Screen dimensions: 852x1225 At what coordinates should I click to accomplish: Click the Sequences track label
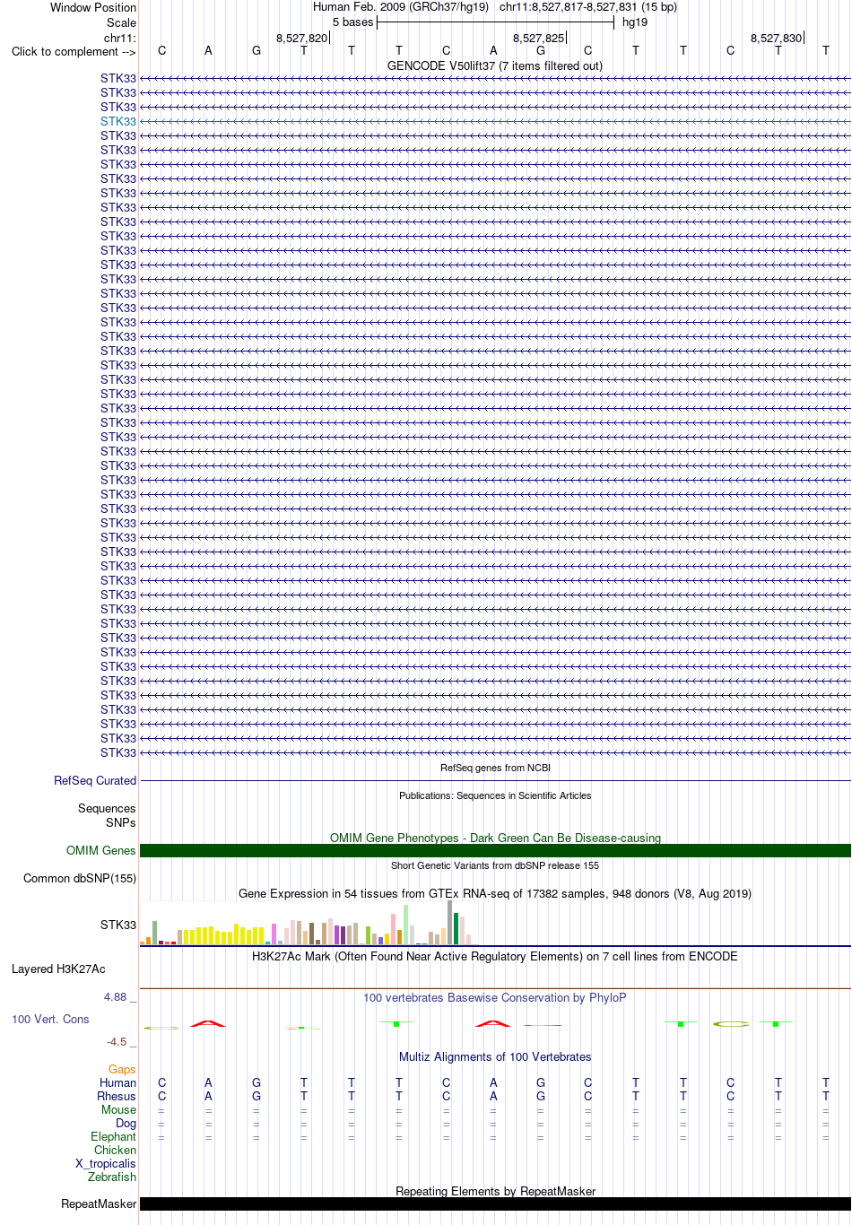(107, 808)
